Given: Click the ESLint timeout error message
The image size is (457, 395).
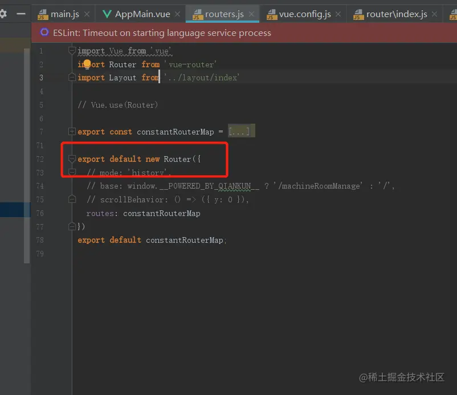Looking at the screenshot, I should point(162,33).
